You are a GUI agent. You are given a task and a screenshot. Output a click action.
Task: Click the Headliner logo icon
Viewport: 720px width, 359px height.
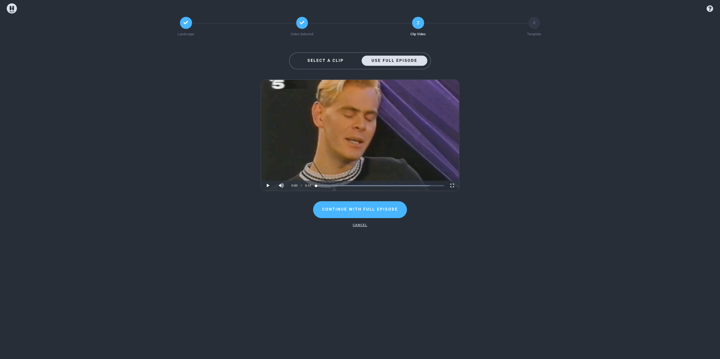tap(12, 8)
